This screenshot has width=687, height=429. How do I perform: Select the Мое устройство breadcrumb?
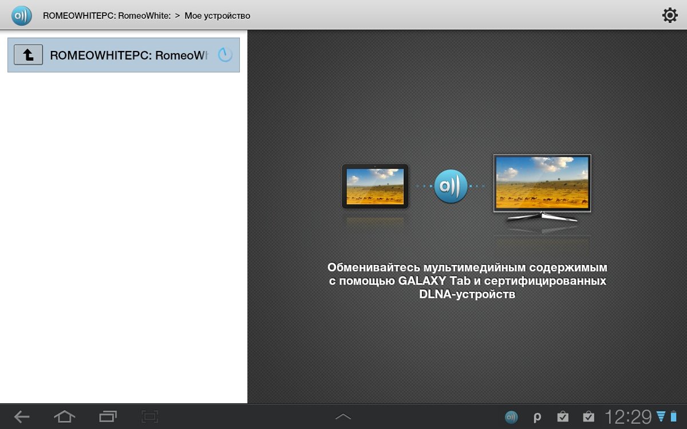[x=217, y=15]
